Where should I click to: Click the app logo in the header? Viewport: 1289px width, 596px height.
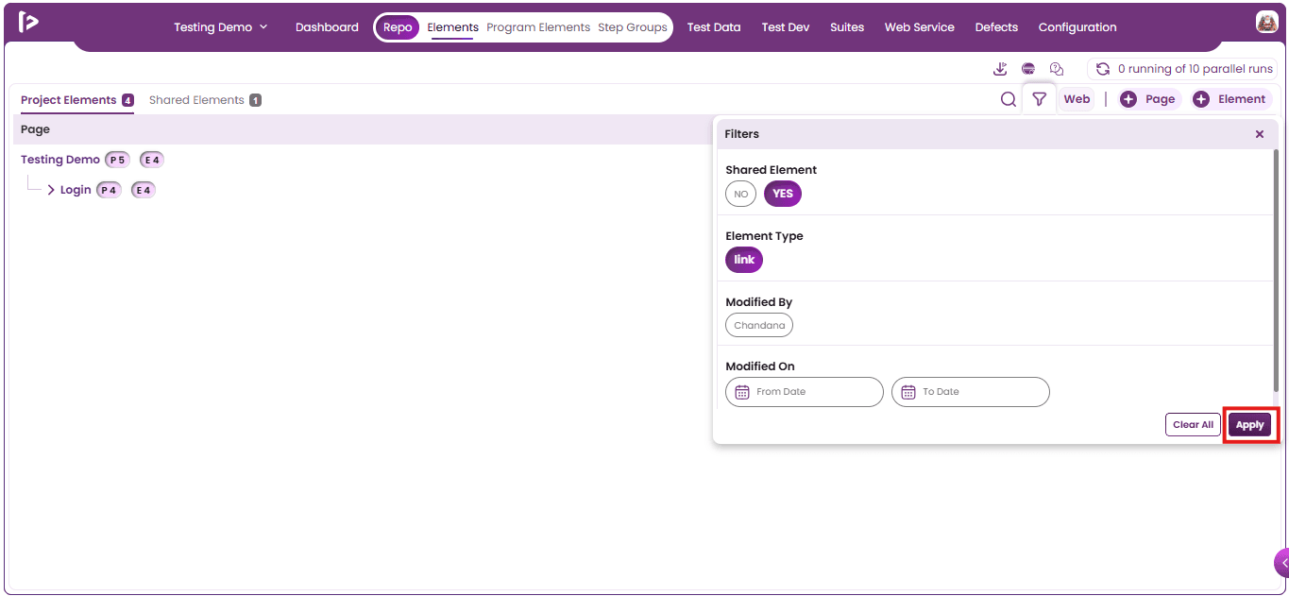coord(28,23)
